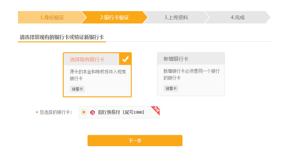Click the 您选择的银行卡 field label
Viewport: 283px width, 165px height.
pos(56,112)
